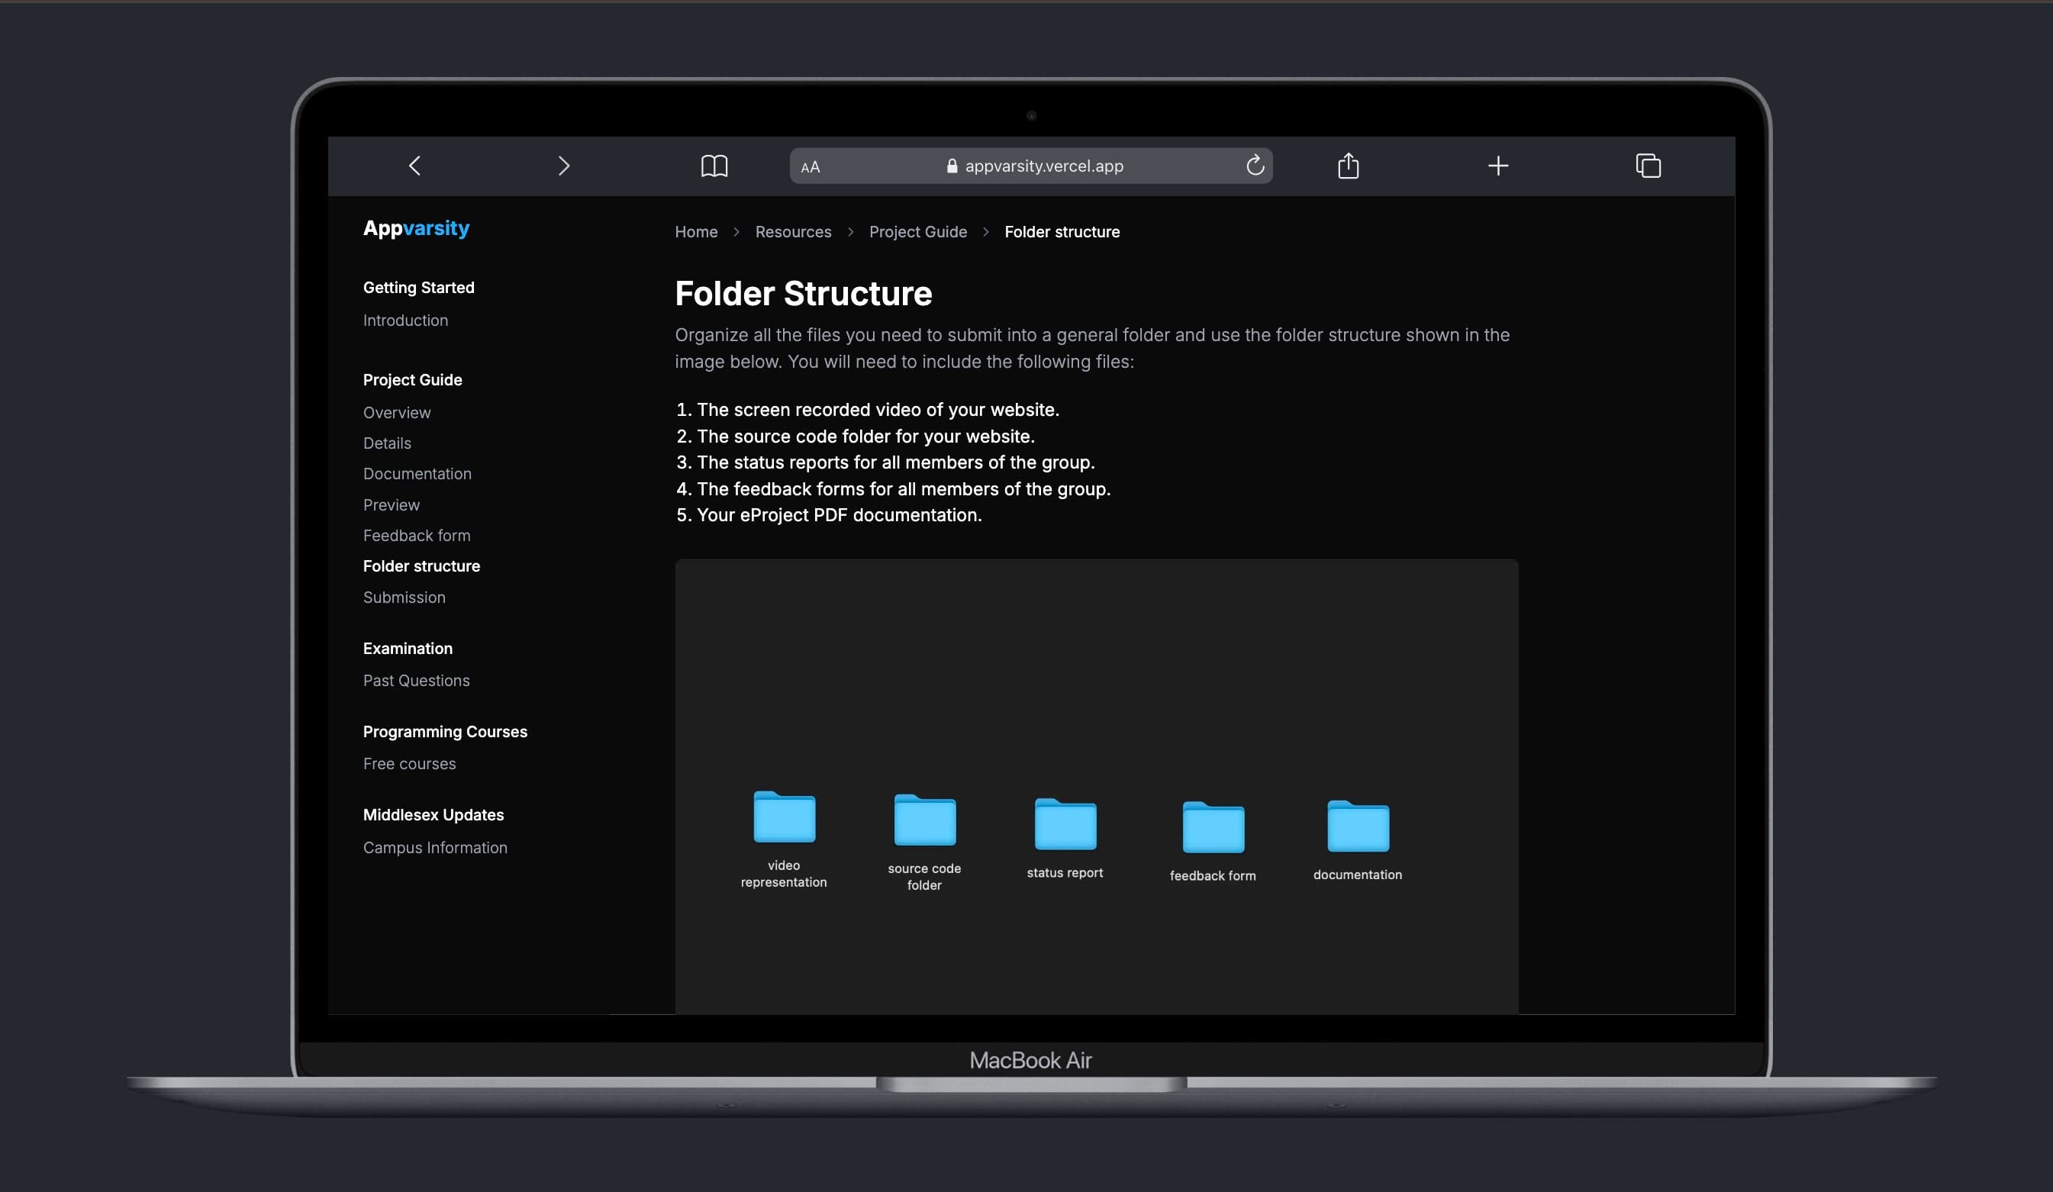Open the source code folder icon

(x=923, y=823)
